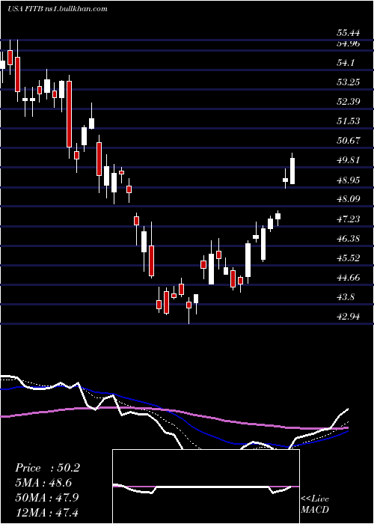Click the 49.81 price level label
The height and width of the screenshot is (524, 374).
point(348,160)
